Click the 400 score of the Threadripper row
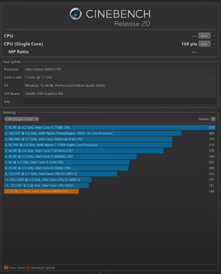The width and height of the screenshot is (221, 274). pos(211,133)
